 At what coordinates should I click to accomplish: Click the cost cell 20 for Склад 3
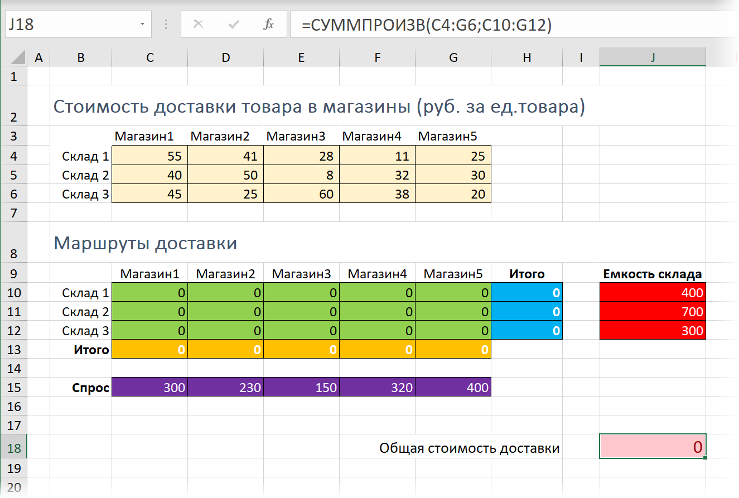click(x=453, y=194)
